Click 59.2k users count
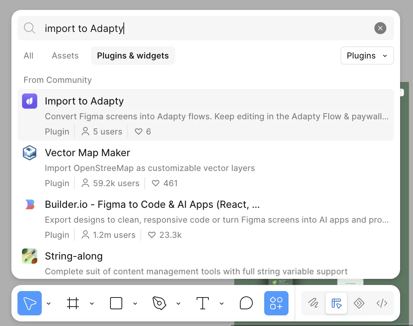This screenshot has width=413, height=326. [110, 183]
